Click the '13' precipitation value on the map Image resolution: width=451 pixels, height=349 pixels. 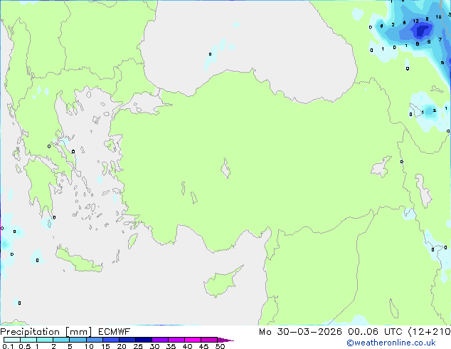[415, 21]
